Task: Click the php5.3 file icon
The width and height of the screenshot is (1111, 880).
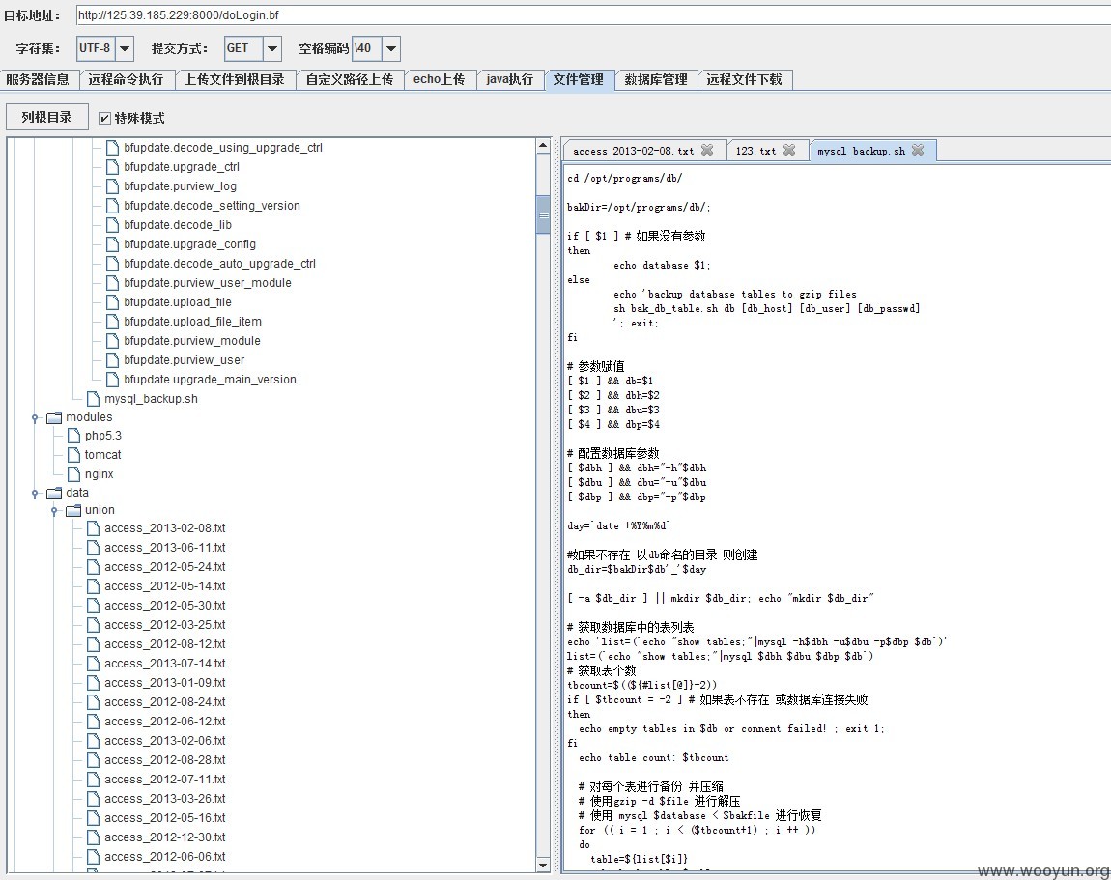Action: [73, 436]
